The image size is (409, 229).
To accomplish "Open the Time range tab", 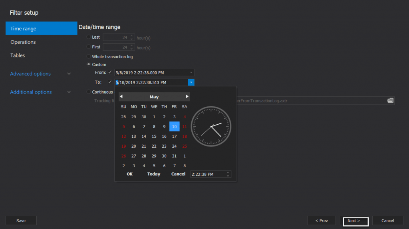I will tap(42, 28).
